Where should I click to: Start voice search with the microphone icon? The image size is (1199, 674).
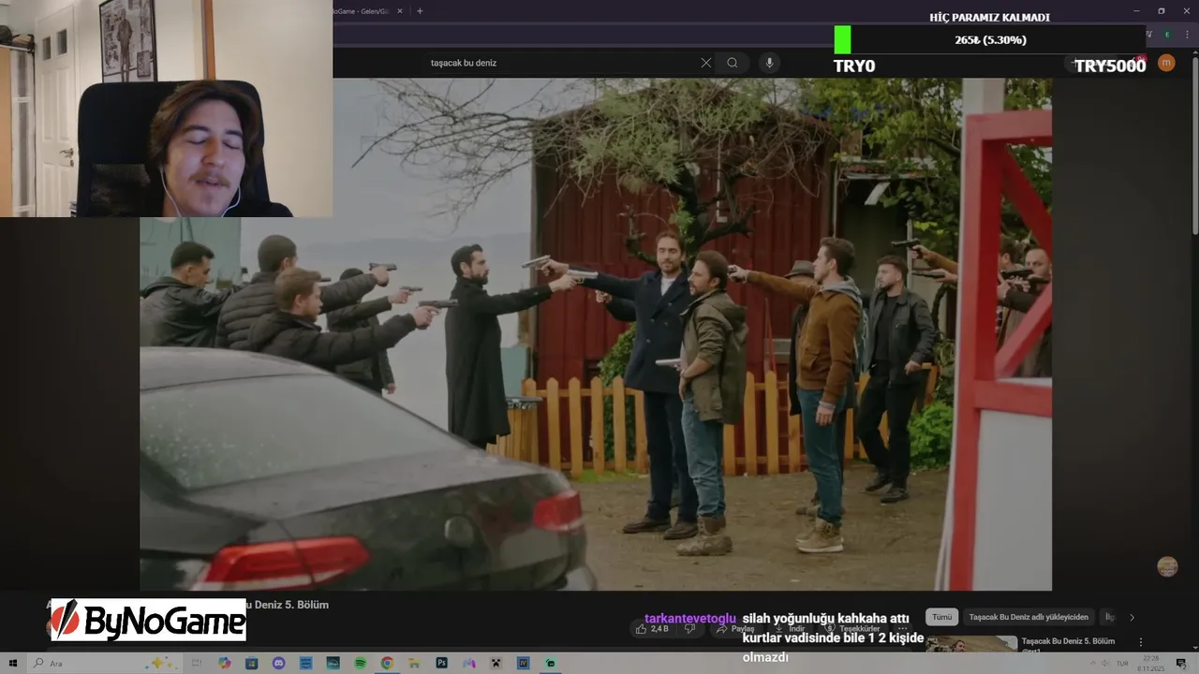769,63
